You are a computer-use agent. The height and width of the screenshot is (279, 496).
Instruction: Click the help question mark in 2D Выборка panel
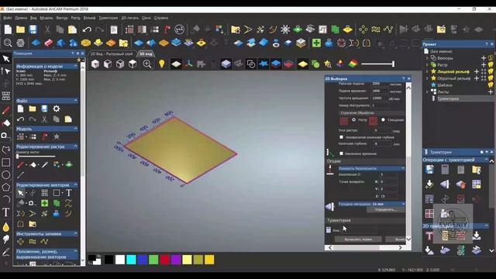[403, 78]
